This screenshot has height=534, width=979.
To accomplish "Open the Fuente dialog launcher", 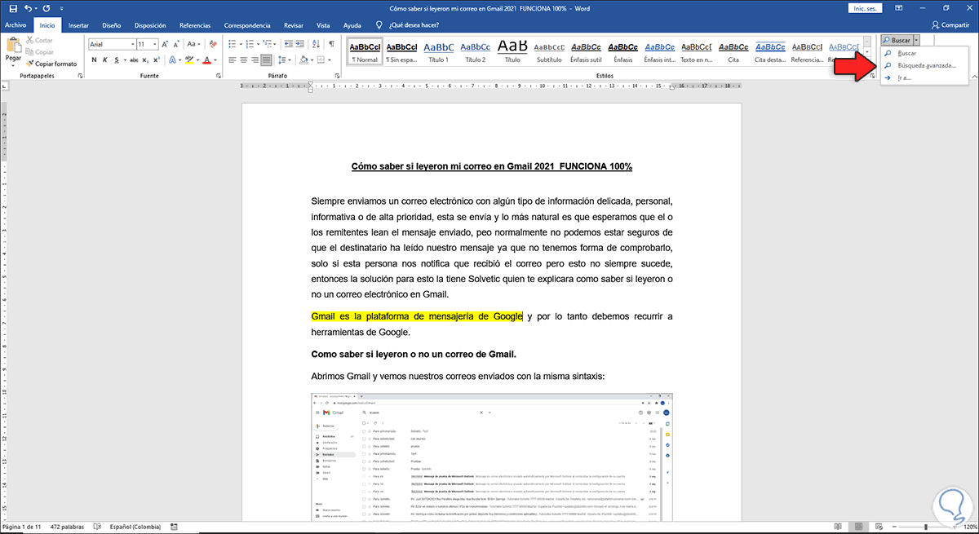I will 219,76.
